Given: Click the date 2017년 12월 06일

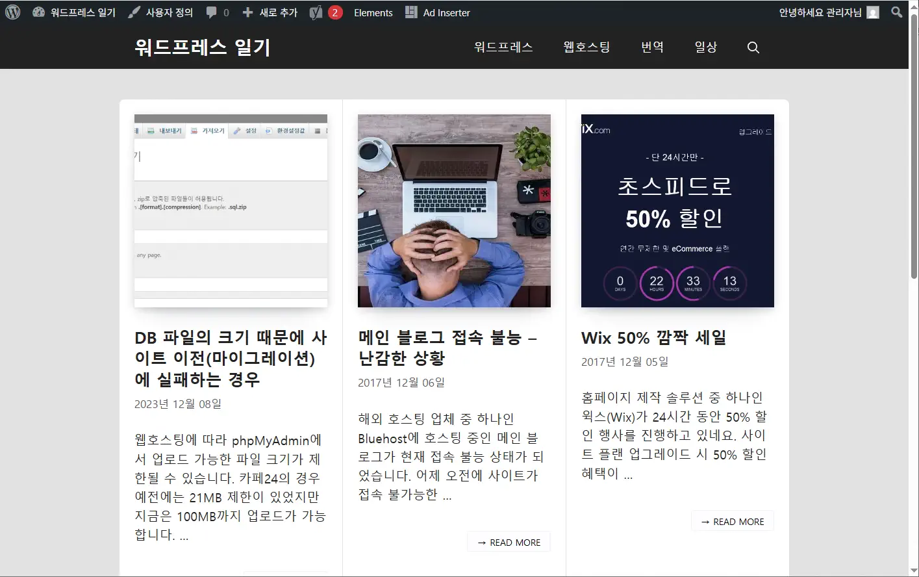Looking at the screenshot, I should [401, 382].
